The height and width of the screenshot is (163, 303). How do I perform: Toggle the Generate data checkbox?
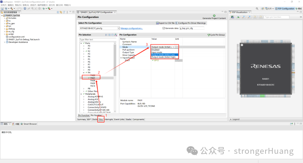coord(164,28)
